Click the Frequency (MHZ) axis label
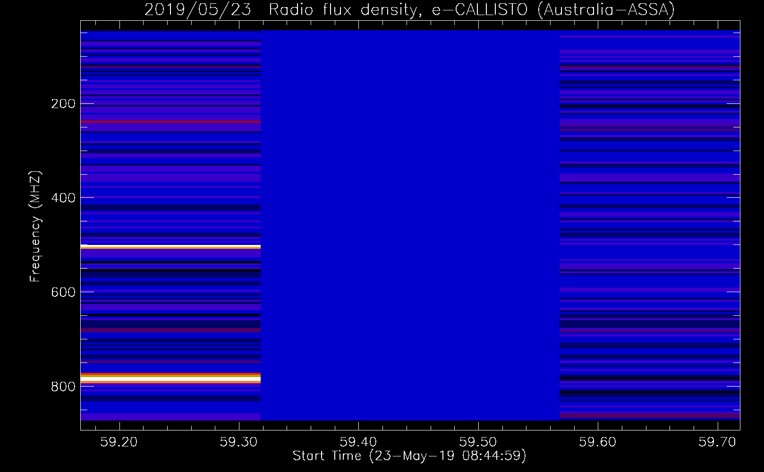 click(x=35, y=226)
